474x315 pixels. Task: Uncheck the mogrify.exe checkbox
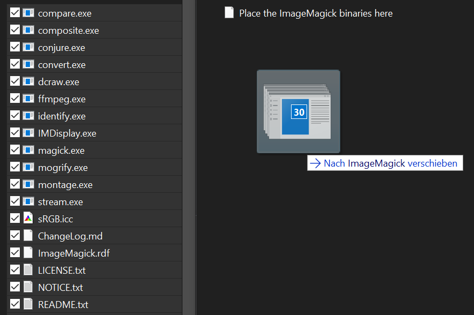point(15,167)
